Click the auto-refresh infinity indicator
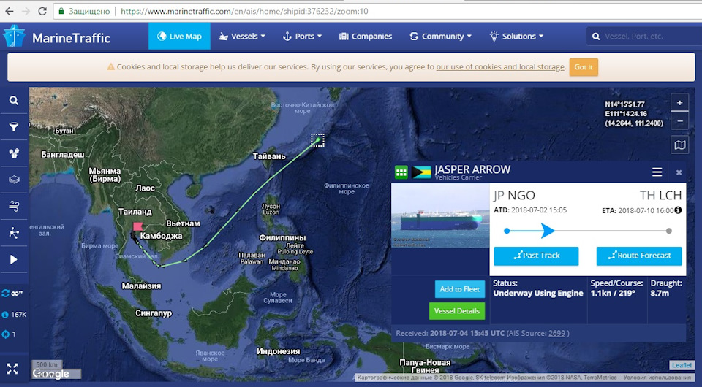This screenshot has width=702, height=387. click(12, 294)
